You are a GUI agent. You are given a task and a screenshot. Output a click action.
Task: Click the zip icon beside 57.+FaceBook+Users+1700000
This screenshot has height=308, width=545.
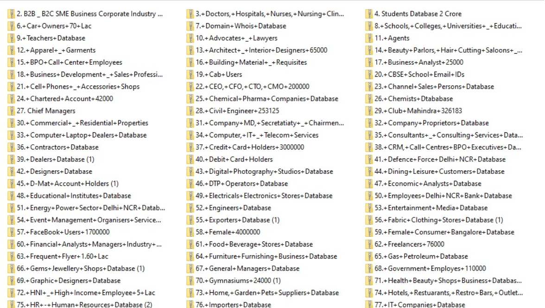(11, 232)
